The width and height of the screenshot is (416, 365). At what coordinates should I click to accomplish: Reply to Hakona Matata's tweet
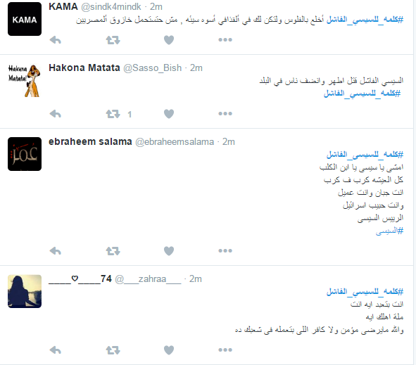pos(55,114)
